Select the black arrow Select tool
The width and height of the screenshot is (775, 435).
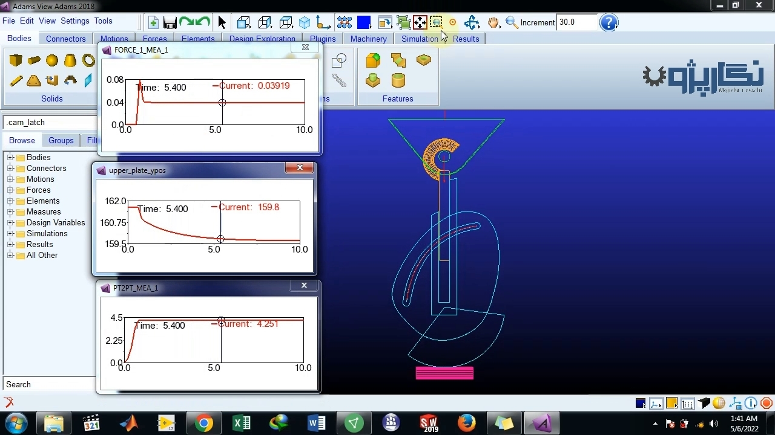(222, 23)
